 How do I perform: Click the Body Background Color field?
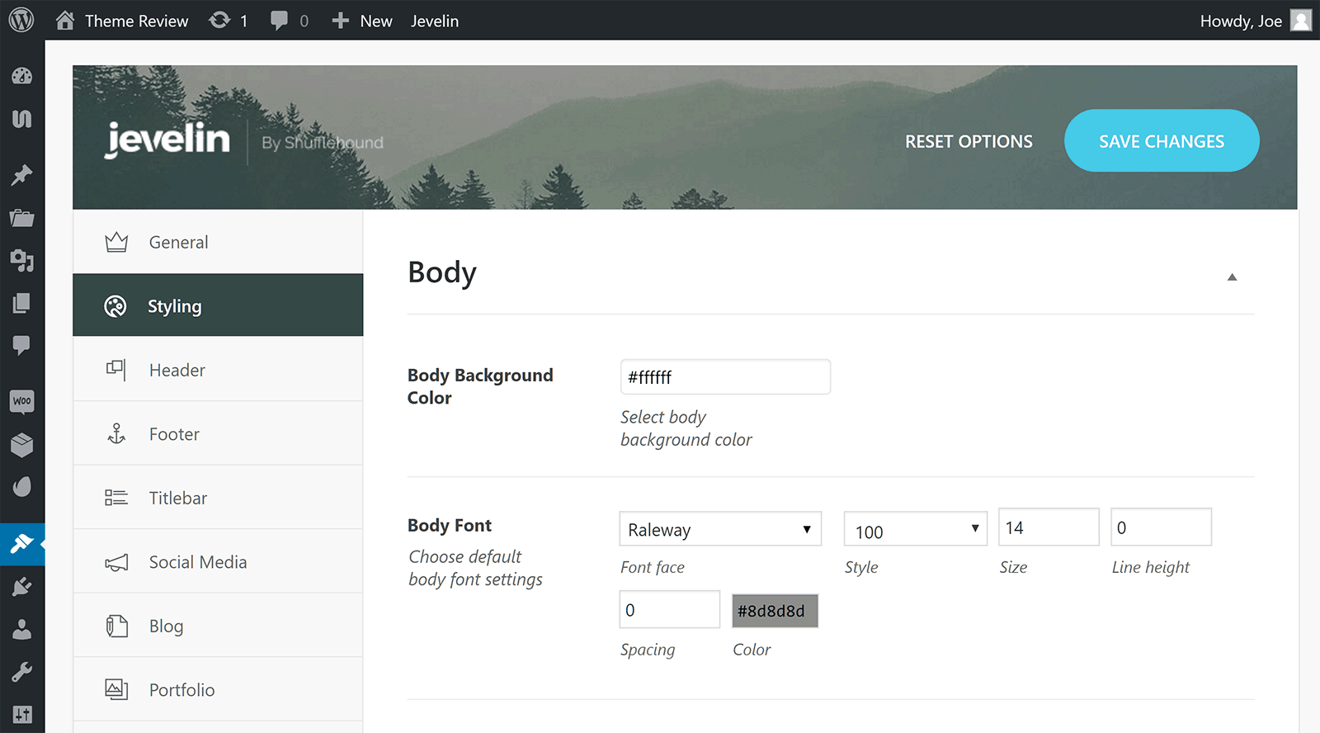tap(725, 377)
